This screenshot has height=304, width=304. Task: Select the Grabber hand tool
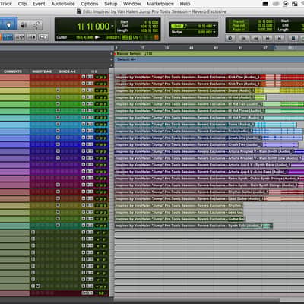8,24
